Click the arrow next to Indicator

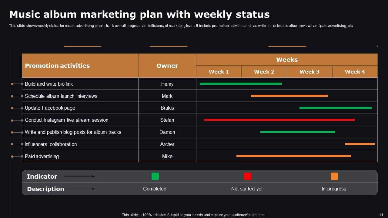[x=79, y=176]
